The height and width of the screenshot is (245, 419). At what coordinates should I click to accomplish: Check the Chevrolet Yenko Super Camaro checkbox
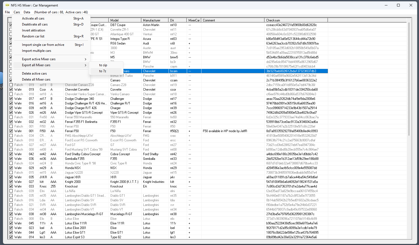click(11, 94)
